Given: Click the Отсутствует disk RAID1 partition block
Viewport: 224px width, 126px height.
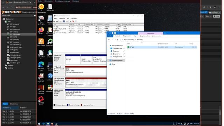Looking at the screenshot, I should click(86, 83).
